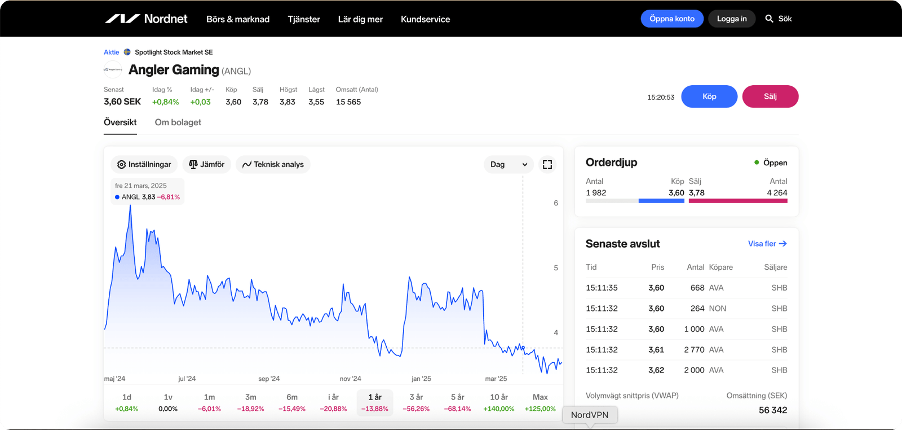
Task: Select the 1m chart period
Action: pyautogui.click(x=209, y=402)
